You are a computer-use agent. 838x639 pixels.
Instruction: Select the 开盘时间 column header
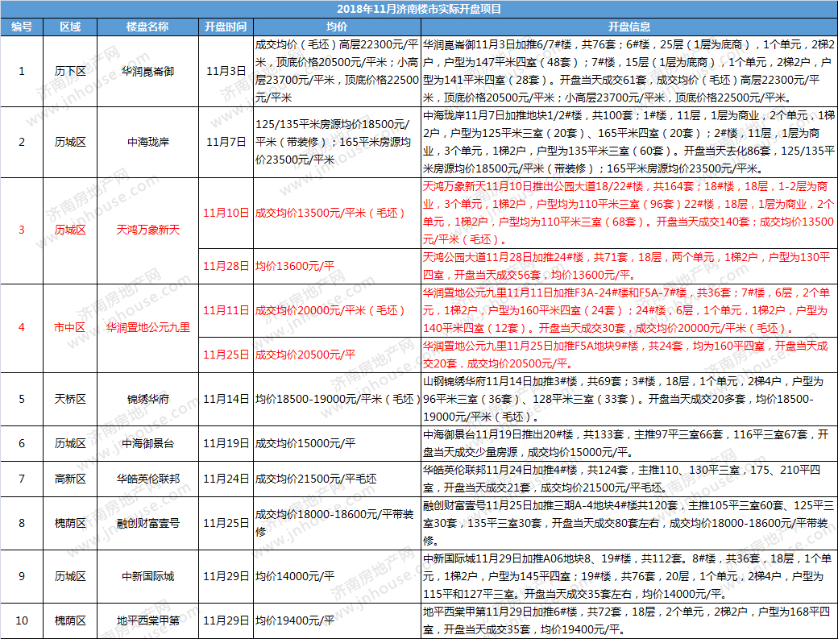(225, 27)
